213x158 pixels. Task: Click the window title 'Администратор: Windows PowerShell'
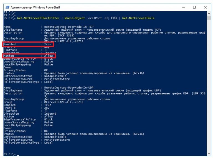[34, 7]
